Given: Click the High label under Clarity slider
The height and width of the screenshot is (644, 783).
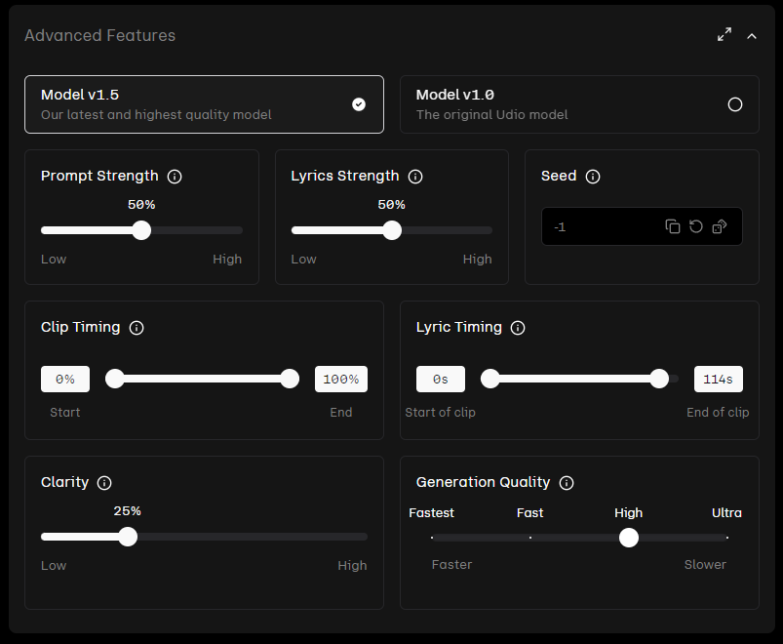Looking at the screenshot, I should pos(352,566).
